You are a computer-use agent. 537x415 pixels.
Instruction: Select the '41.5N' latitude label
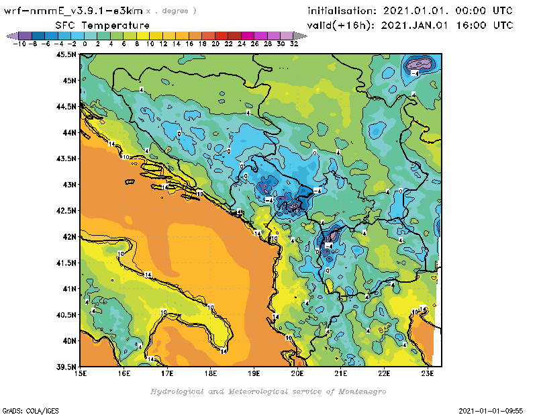[66, 263]
